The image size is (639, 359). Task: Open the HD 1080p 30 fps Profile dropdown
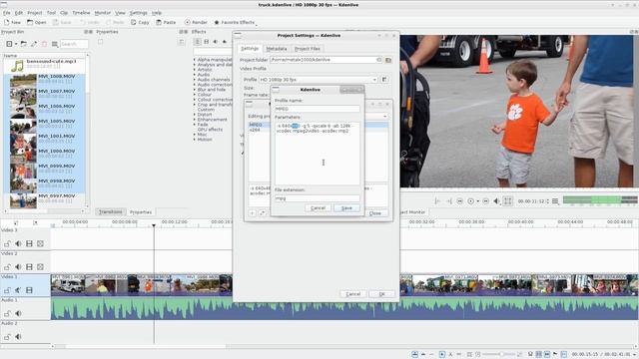[x=318, y=80]
